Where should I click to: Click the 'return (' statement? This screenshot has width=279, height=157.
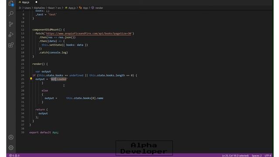pyautogui.click(x=42, y=109)
